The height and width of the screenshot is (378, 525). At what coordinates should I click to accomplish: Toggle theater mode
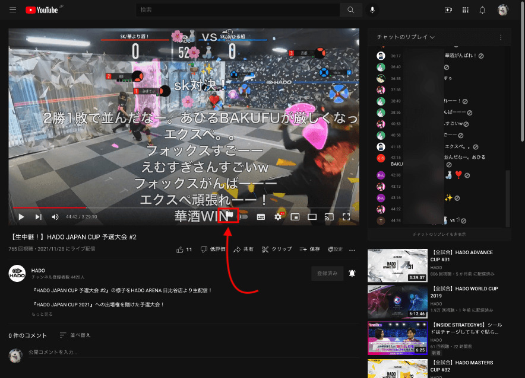pyautogui.click(x=312, y=217)
